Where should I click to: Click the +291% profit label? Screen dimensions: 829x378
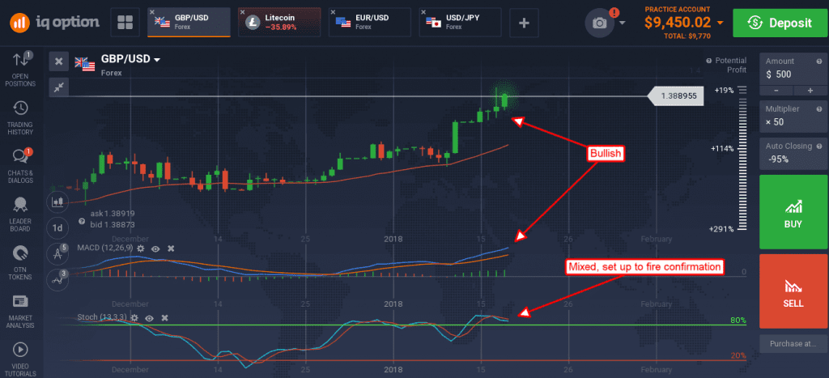(721, 229)
